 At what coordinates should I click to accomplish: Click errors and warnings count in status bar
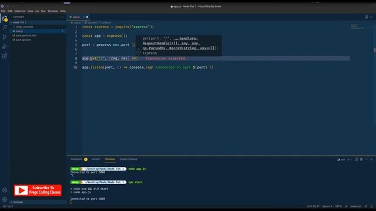point(8,206)
